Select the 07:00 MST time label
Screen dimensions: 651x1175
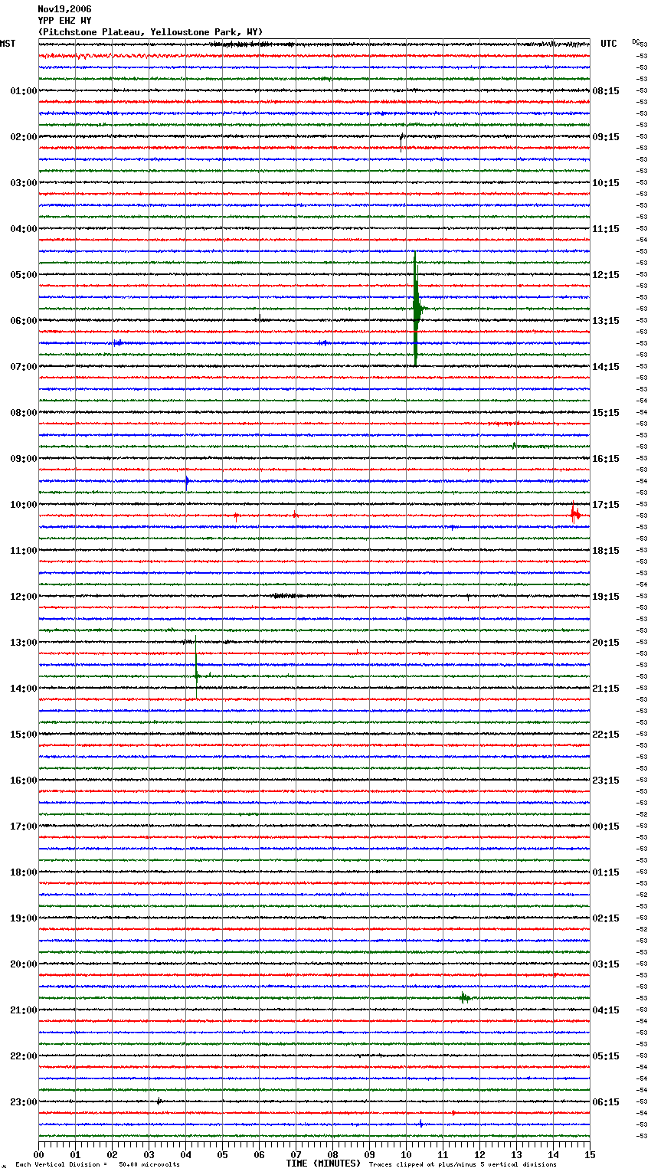pos(23,367)
